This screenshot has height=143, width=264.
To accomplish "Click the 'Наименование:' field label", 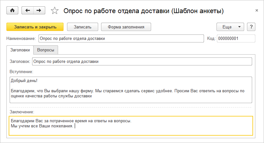I will click(x=21, y=39).
